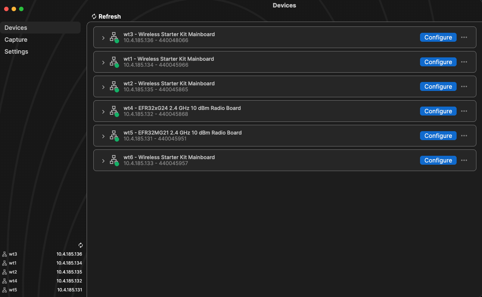Click Configure for wt1 device
The image size is (482, 297).
tap(438, 62)
